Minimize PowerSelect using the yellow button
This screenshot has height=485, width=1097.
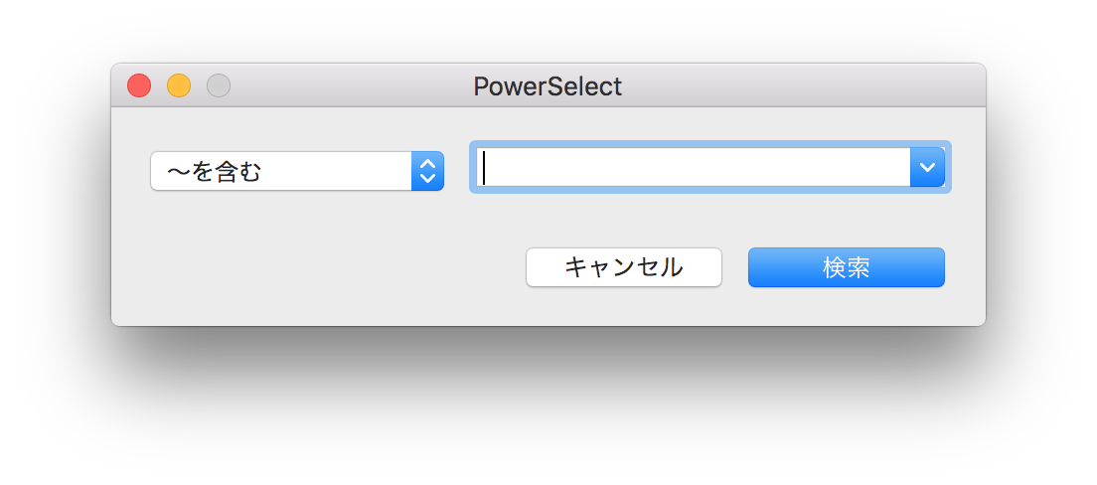click(179, 86)
